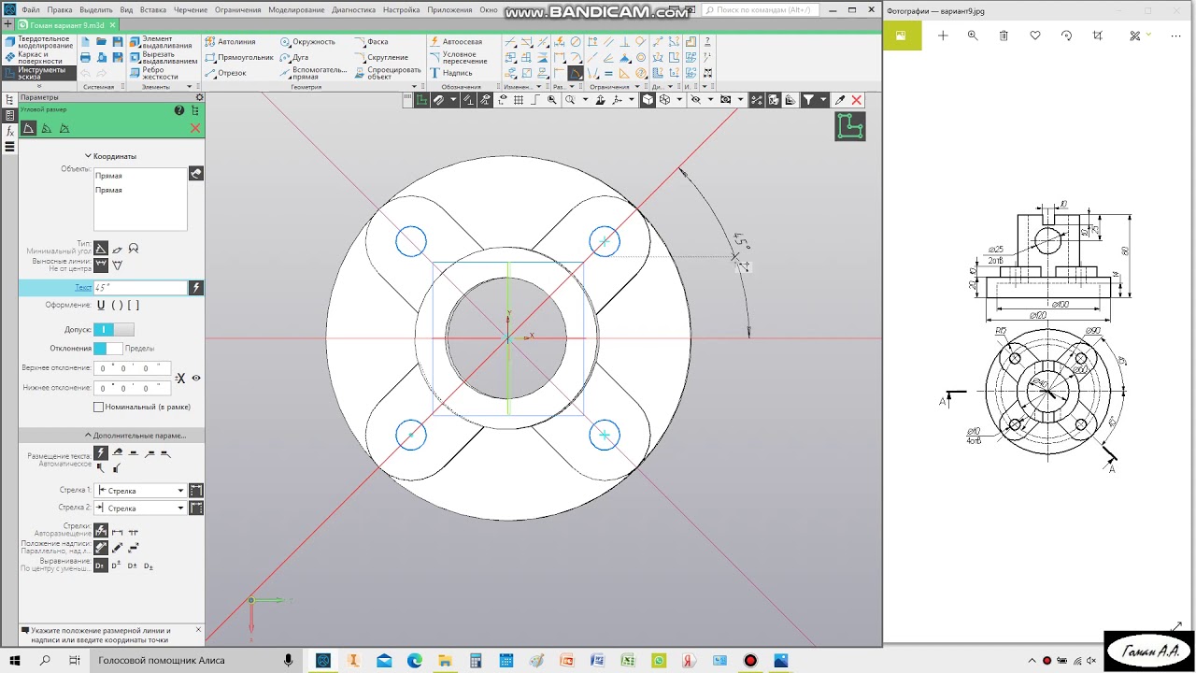Open the Параметры panel settings gear
This screenshot has width=1196, height=673.
199,97
